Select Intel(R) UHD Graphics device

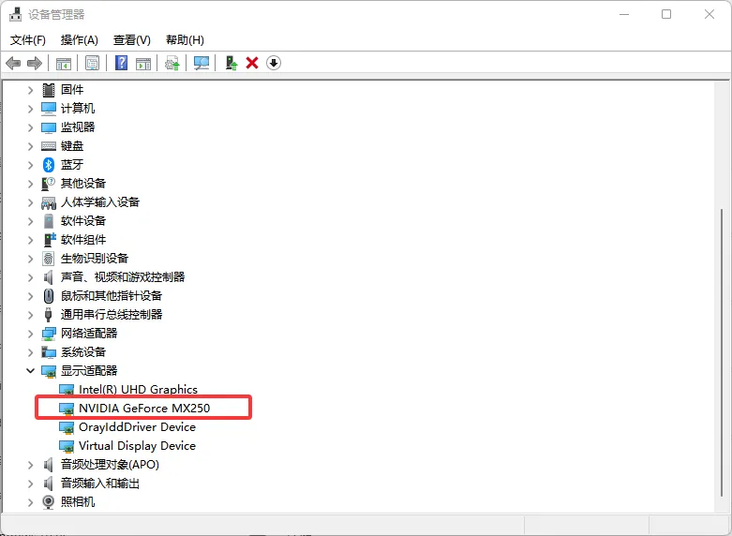[138, 390]
